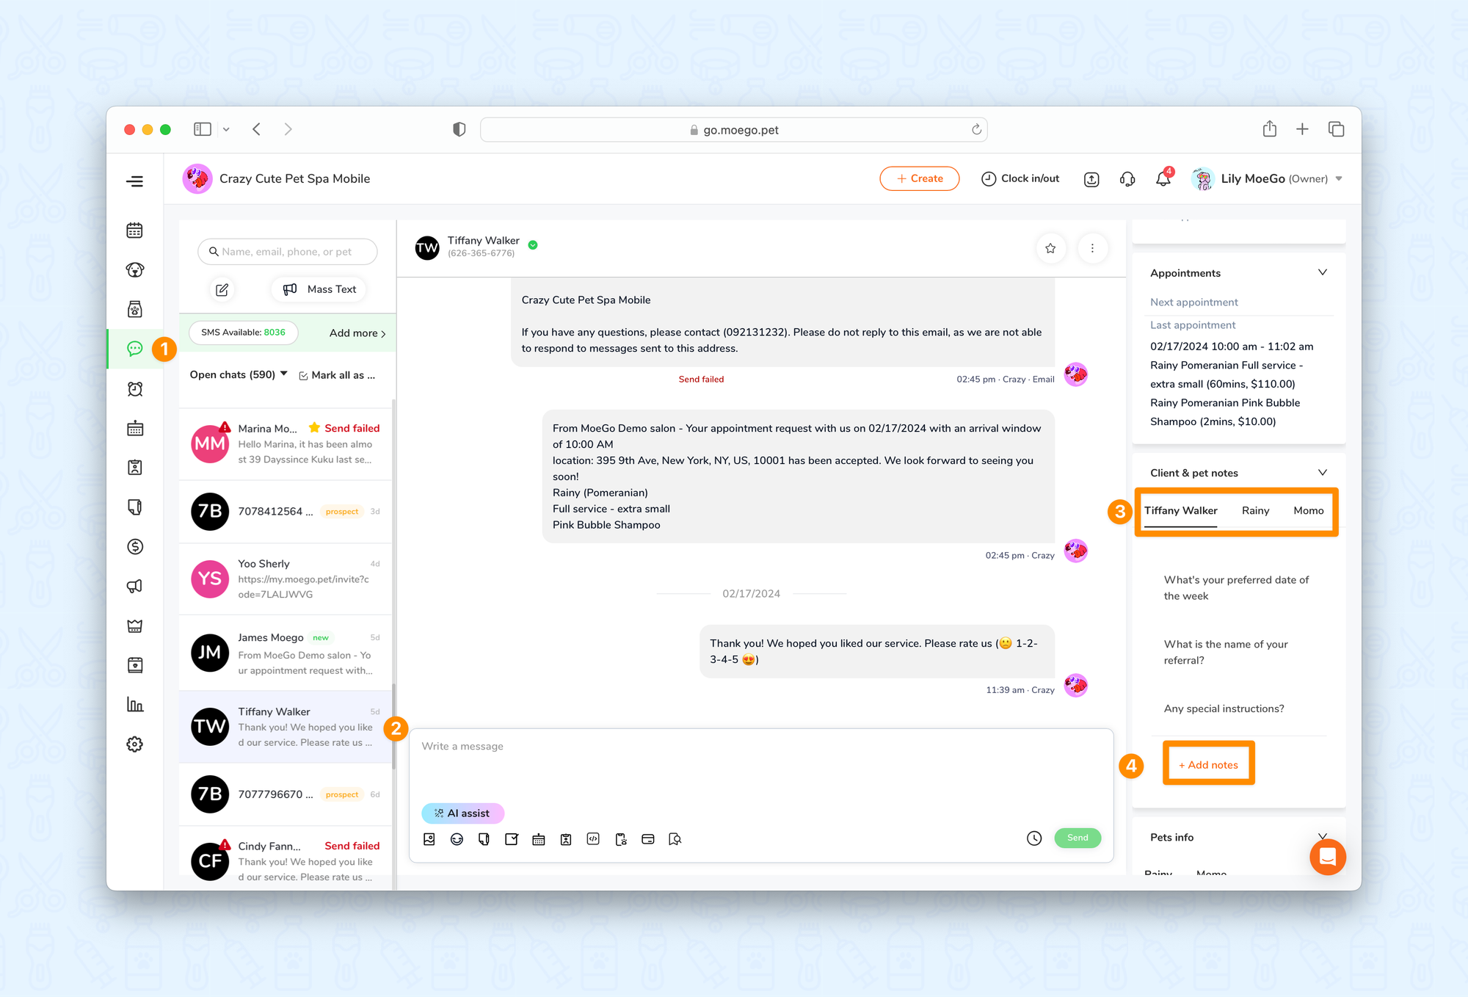Check the Mark all as checkbox
Viewport: 1468px width, 997px height.
303,375
